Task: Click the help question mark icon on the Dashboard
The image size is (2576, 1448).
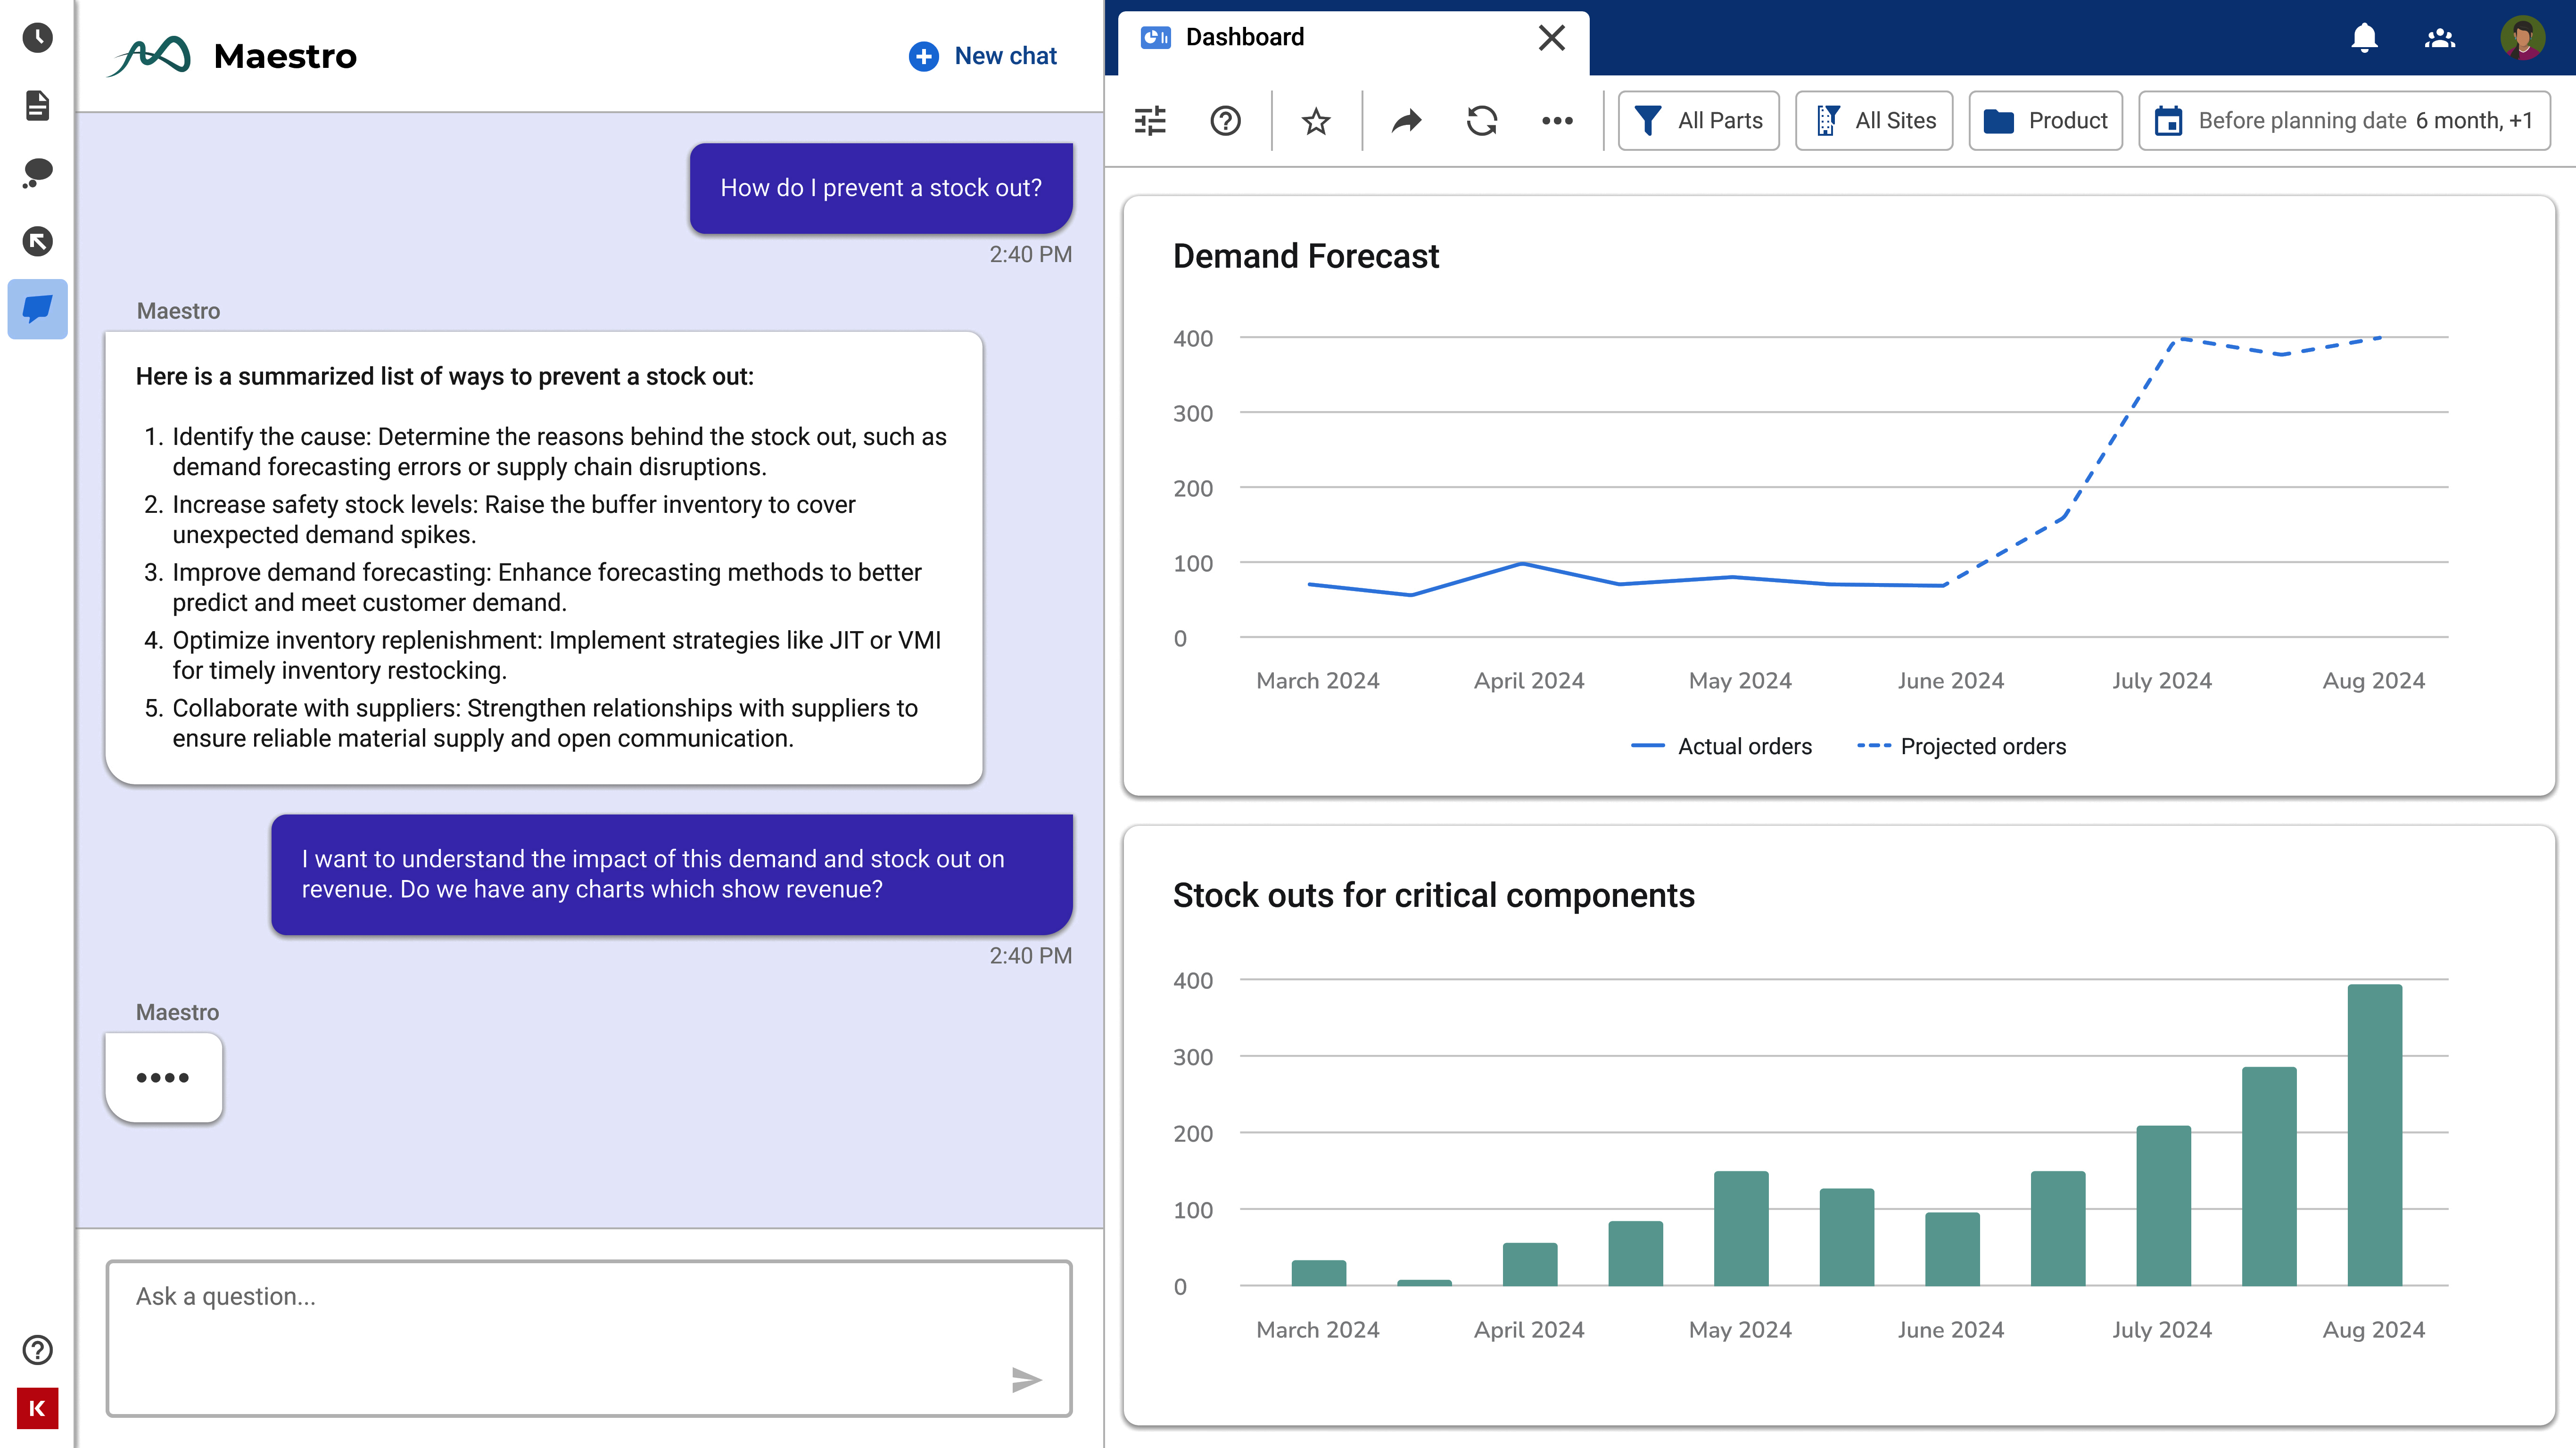Action: (x=1225, y=120)
